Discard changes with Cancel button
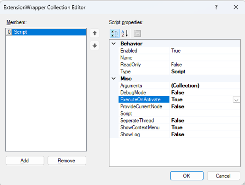Image resolution: width=245 pixels, height=185 pixels. click(224, 176)
